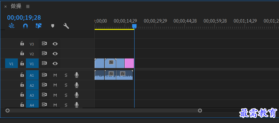Viewport: 279px width, 123px height.
Task: Select the first blue video clip on V1
Action: (x=99, y=63)
